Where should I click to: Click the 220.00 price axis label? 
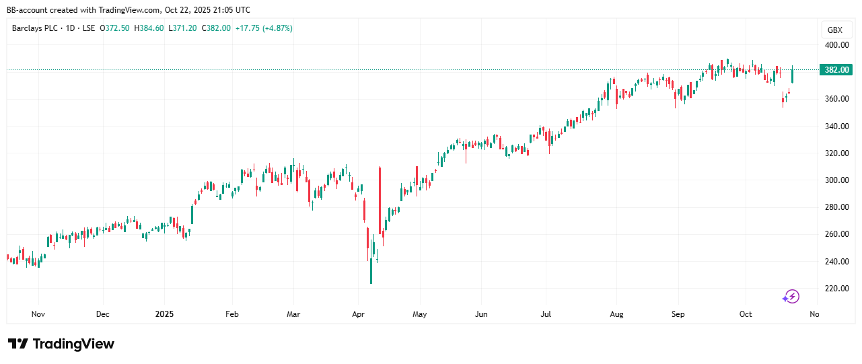click(838, 289)
